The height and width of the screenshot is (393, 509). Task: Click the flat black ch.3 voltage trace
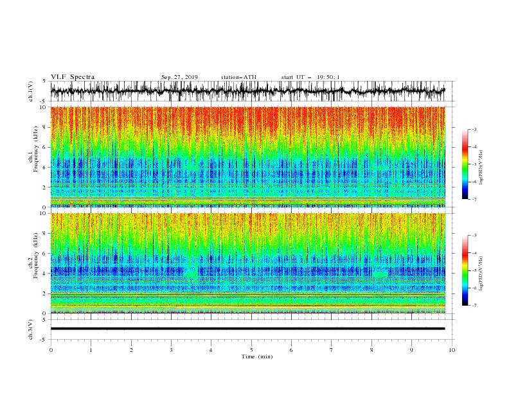247,329
